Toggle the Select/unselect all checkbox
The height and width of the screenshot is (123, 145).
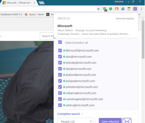60,42
